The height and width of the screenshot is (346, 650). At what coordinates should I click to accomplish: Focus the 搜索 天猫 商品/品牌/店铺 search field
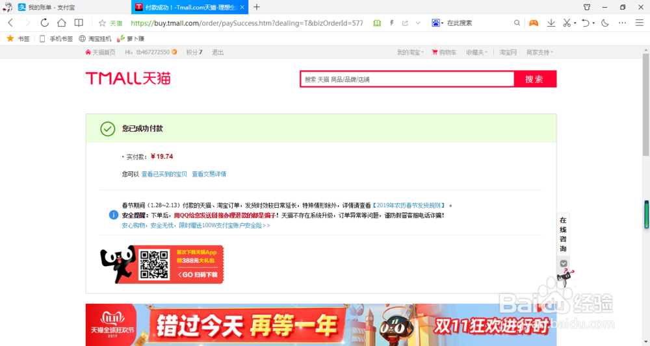tap(408, 79)
